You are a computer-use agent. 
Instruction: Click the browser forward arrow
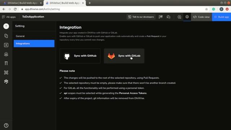click(x=10, y=9)
